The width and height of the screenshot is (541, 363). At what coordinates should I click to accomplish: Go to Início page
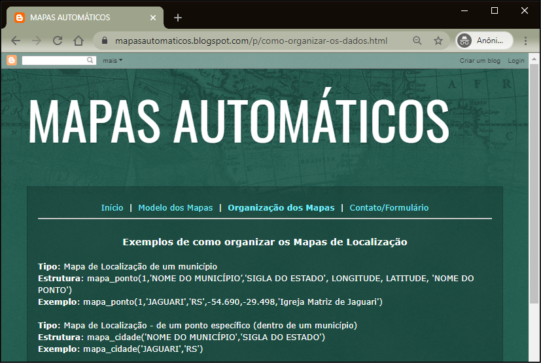[112, 208]
